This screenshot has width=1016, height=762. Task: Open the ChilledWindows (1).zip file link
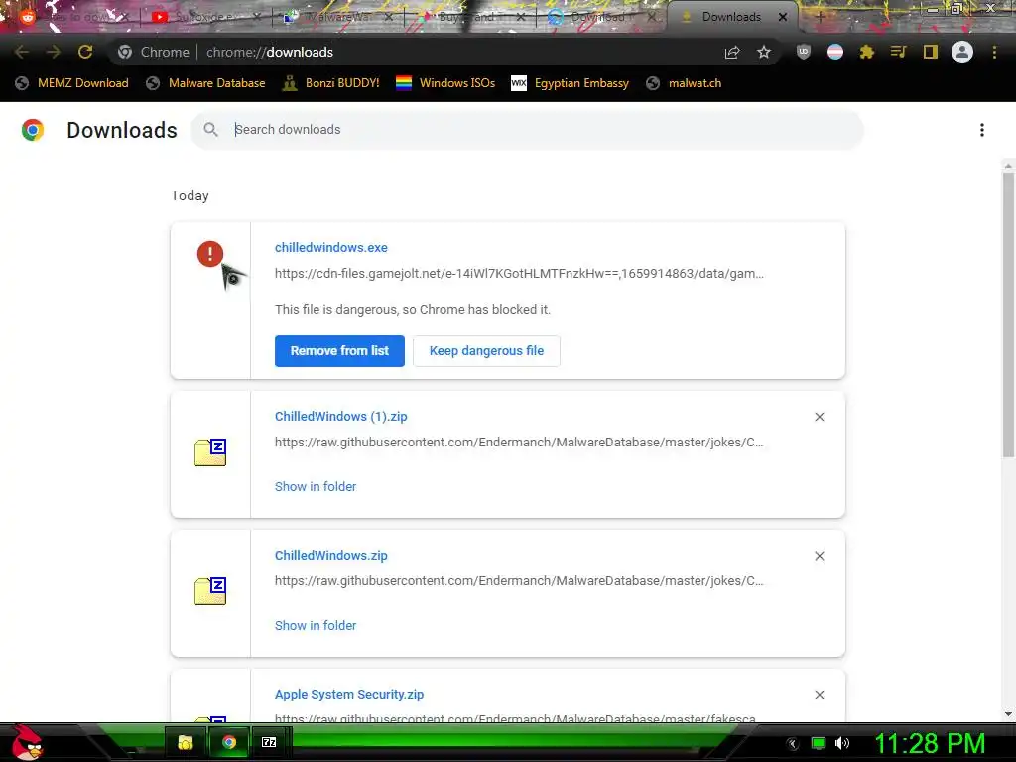[341, 417]
